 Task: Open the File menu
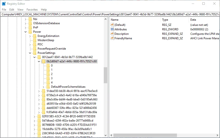click(4, 10)
